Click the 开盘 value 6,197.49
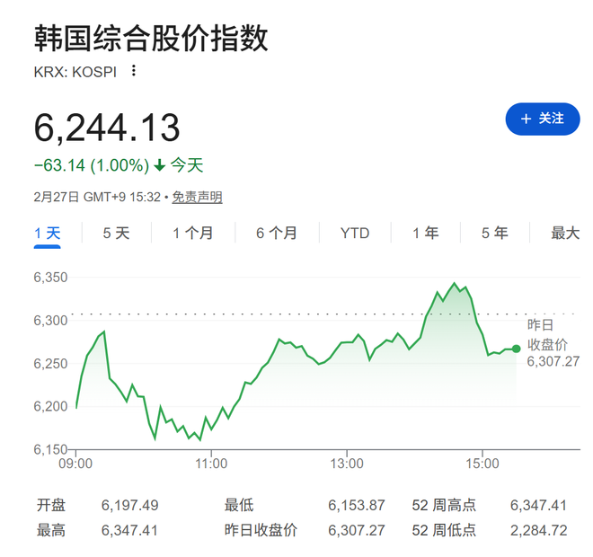This screenshot has width=593, height=557. 130,506
